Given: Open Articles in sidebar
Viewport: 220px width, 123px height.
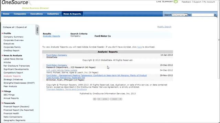Looking at the screenshot, I should (x=7, y=62).
